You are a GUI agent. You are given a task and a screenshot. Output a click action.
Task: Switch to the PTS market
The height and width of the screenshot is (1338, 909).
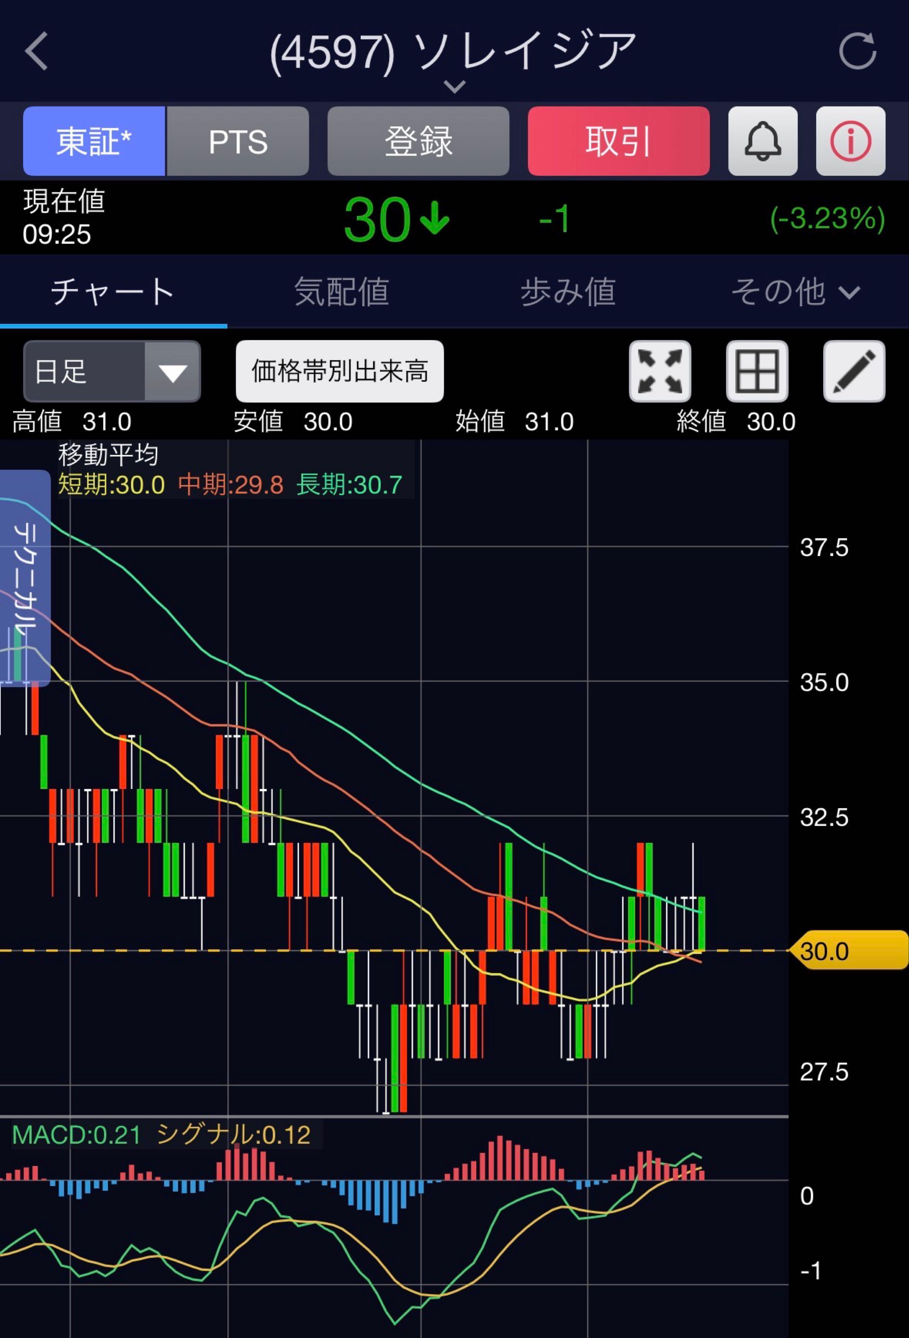click(x=238, y=141)
